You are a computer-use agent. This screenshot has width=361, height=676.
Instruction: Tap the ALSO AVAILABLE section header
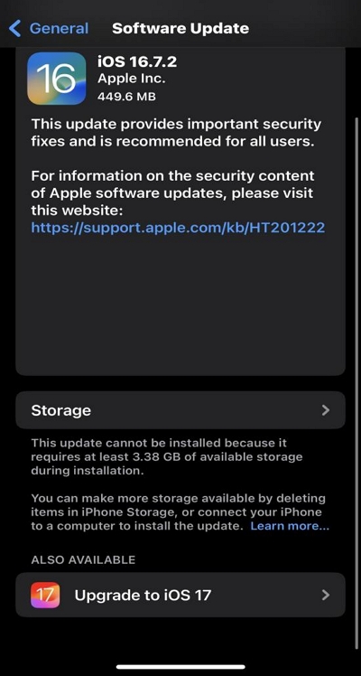[83, 559]
